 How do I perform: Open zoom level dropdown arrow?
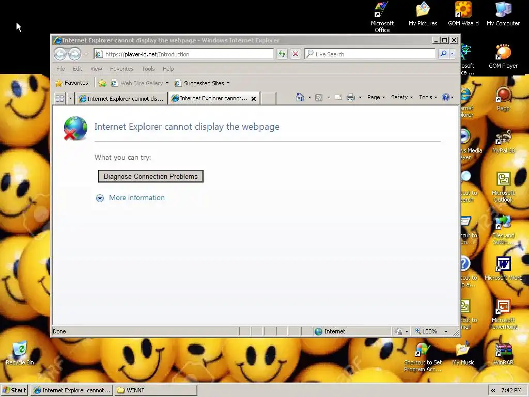pyautogui.click(x=446, y=331)
